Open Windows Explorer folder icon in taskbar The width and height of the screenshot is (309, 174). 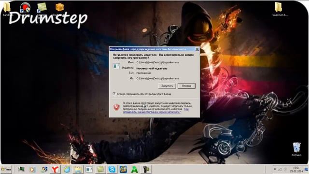[x=78, y=169]
